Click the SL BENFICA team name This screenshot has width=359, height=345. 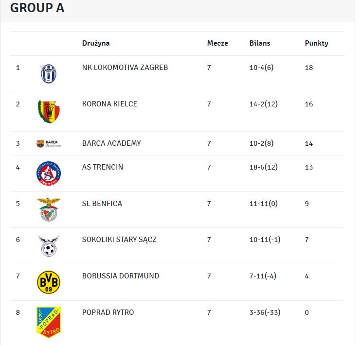point(102,203)
